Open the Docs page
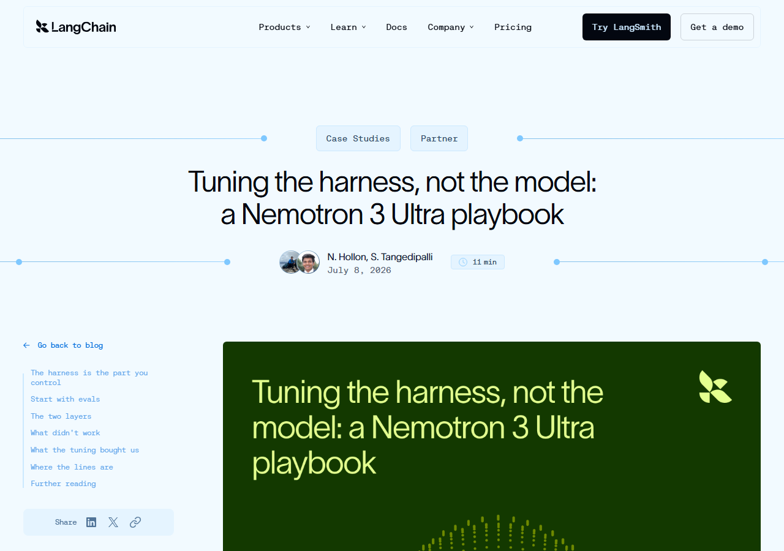 [397, 27]
